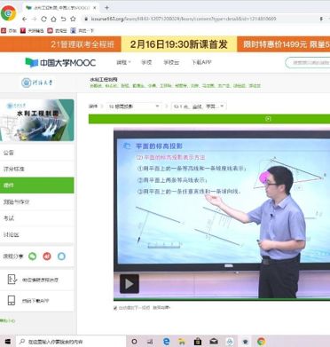Screen dimensions: 330x347
Task: Close the MOOC browser tab
Action: [95, 8]
